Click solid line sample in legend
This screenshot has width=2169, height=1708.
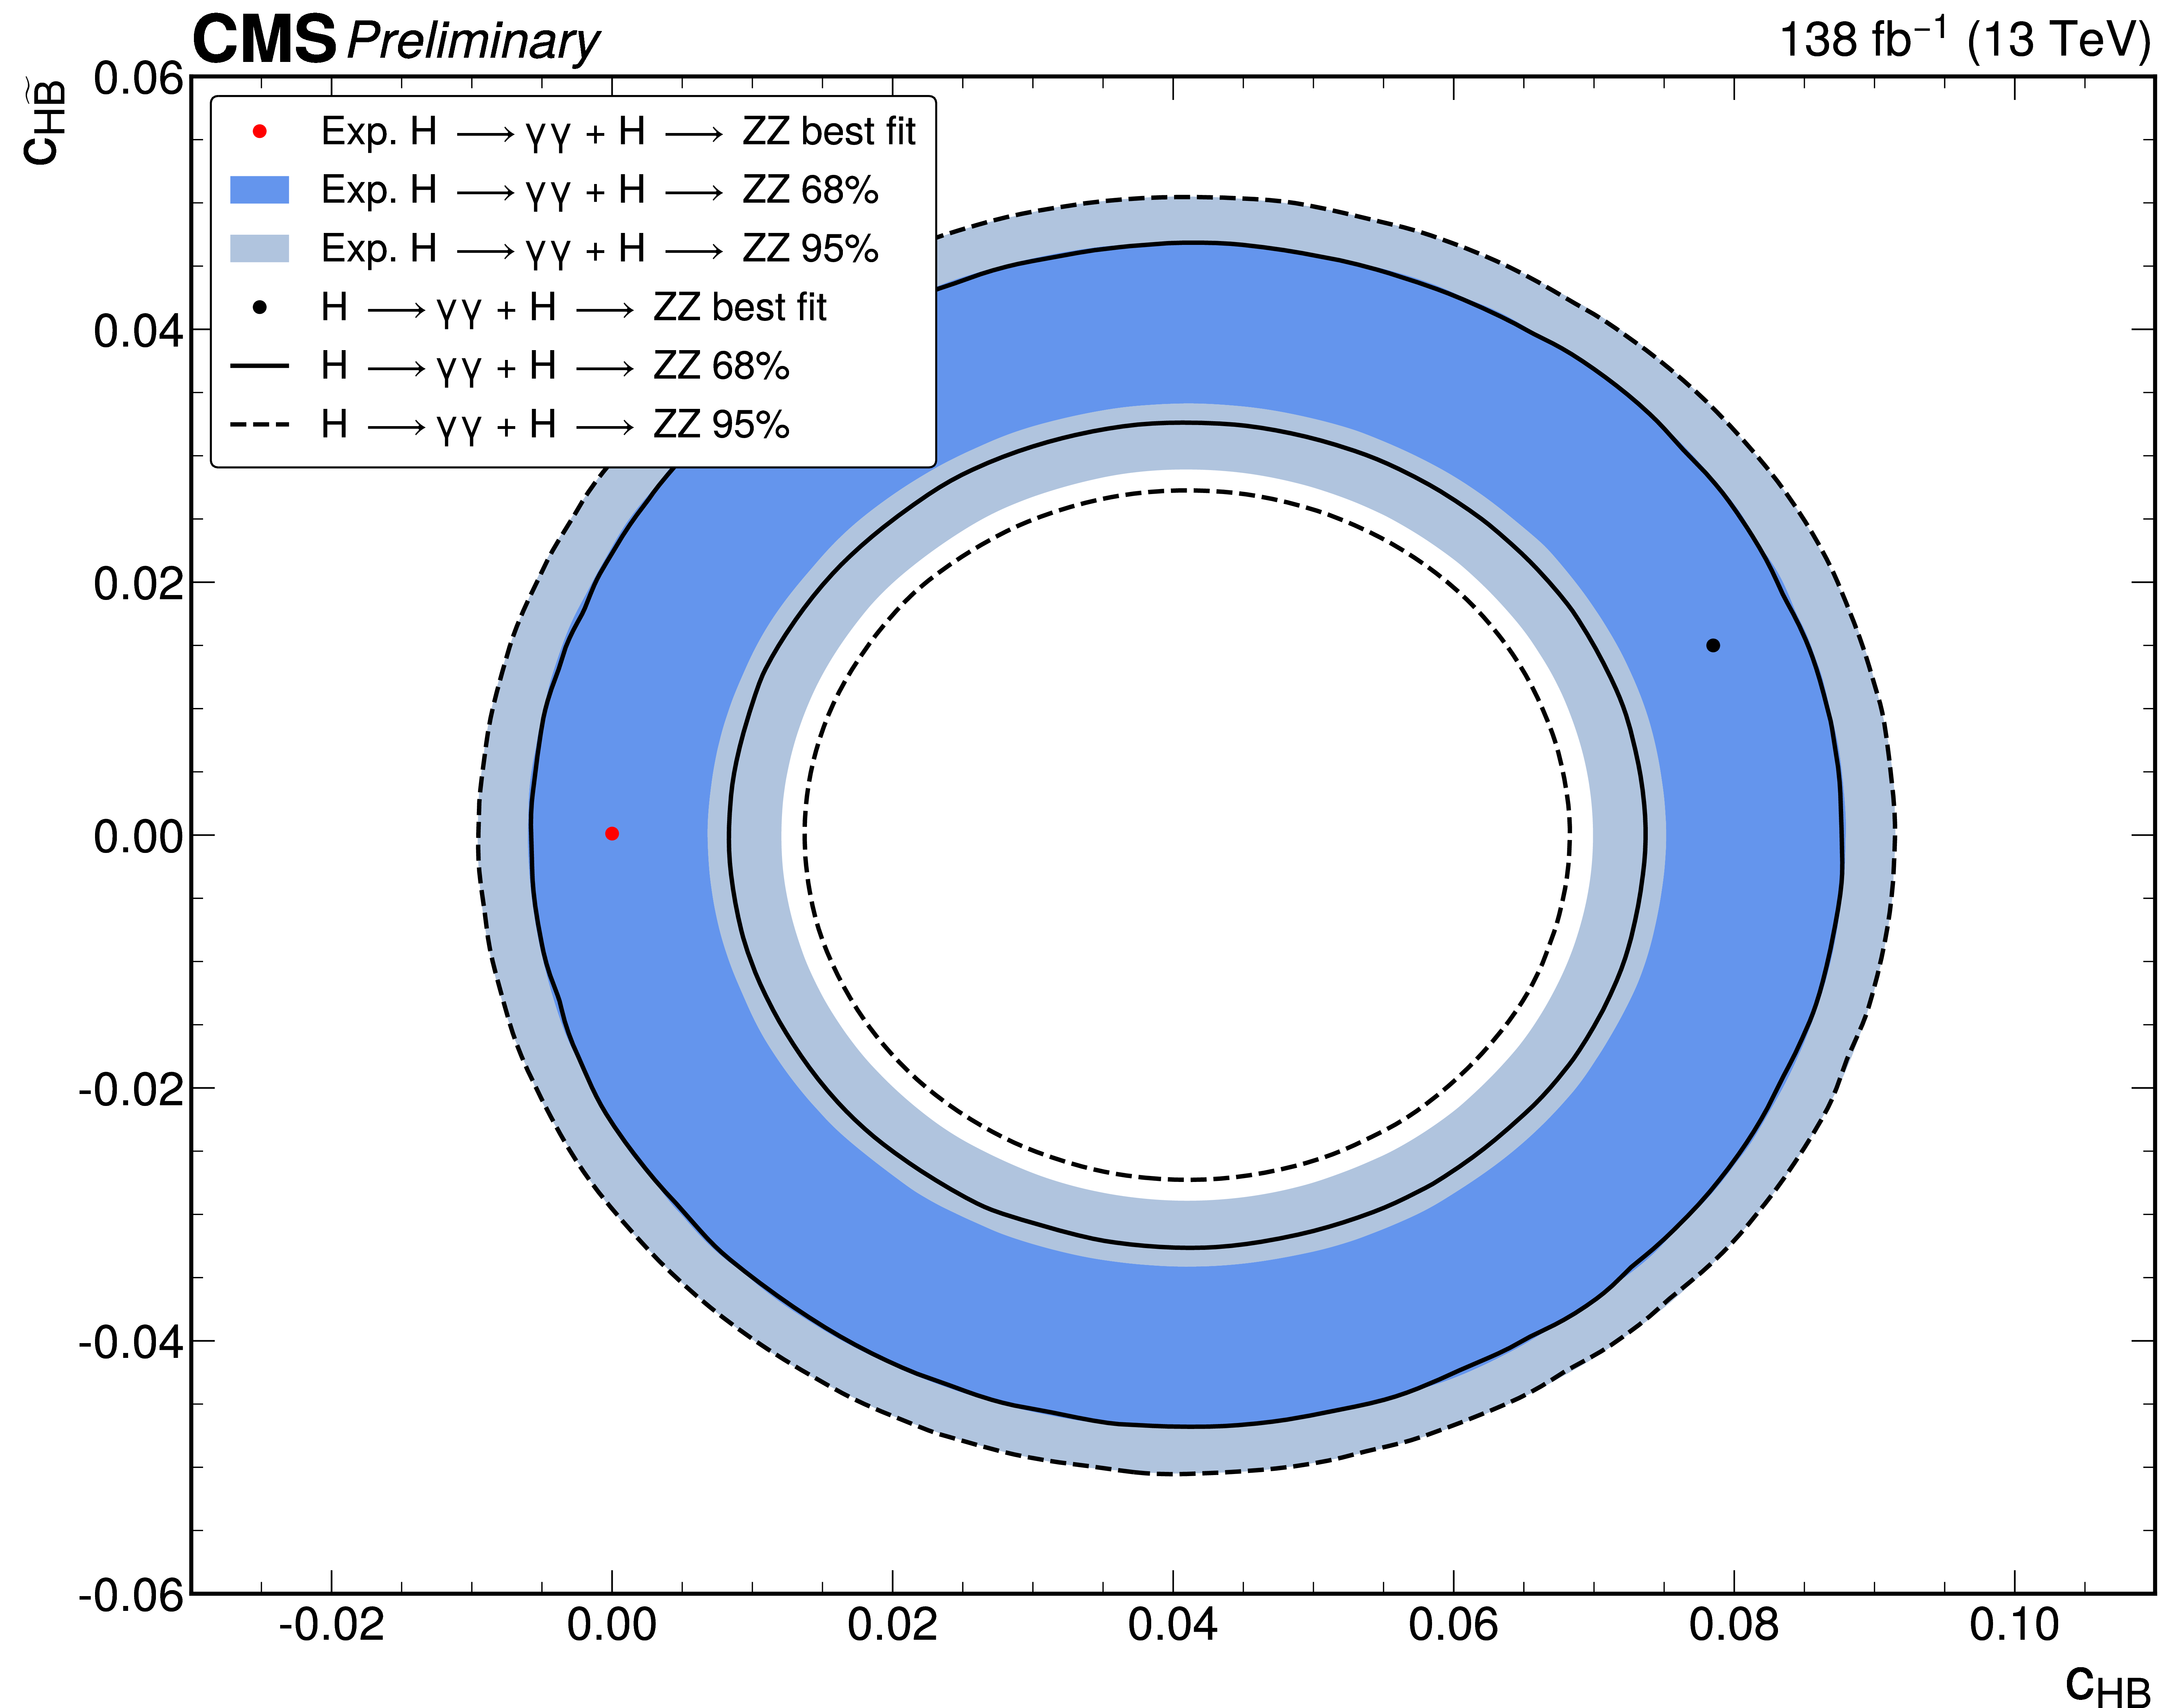(x=260, y=366)
